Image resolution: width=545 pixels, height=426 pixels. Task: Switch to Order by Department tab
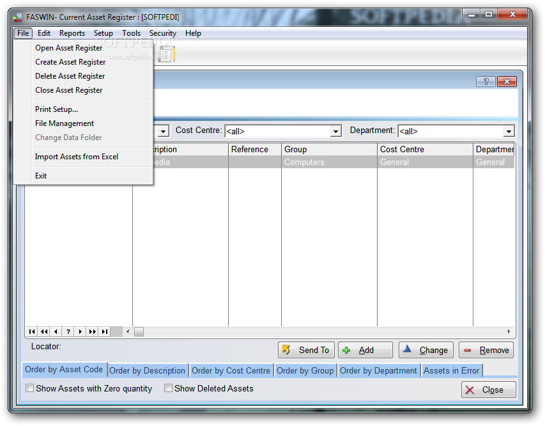click(378, 370)
